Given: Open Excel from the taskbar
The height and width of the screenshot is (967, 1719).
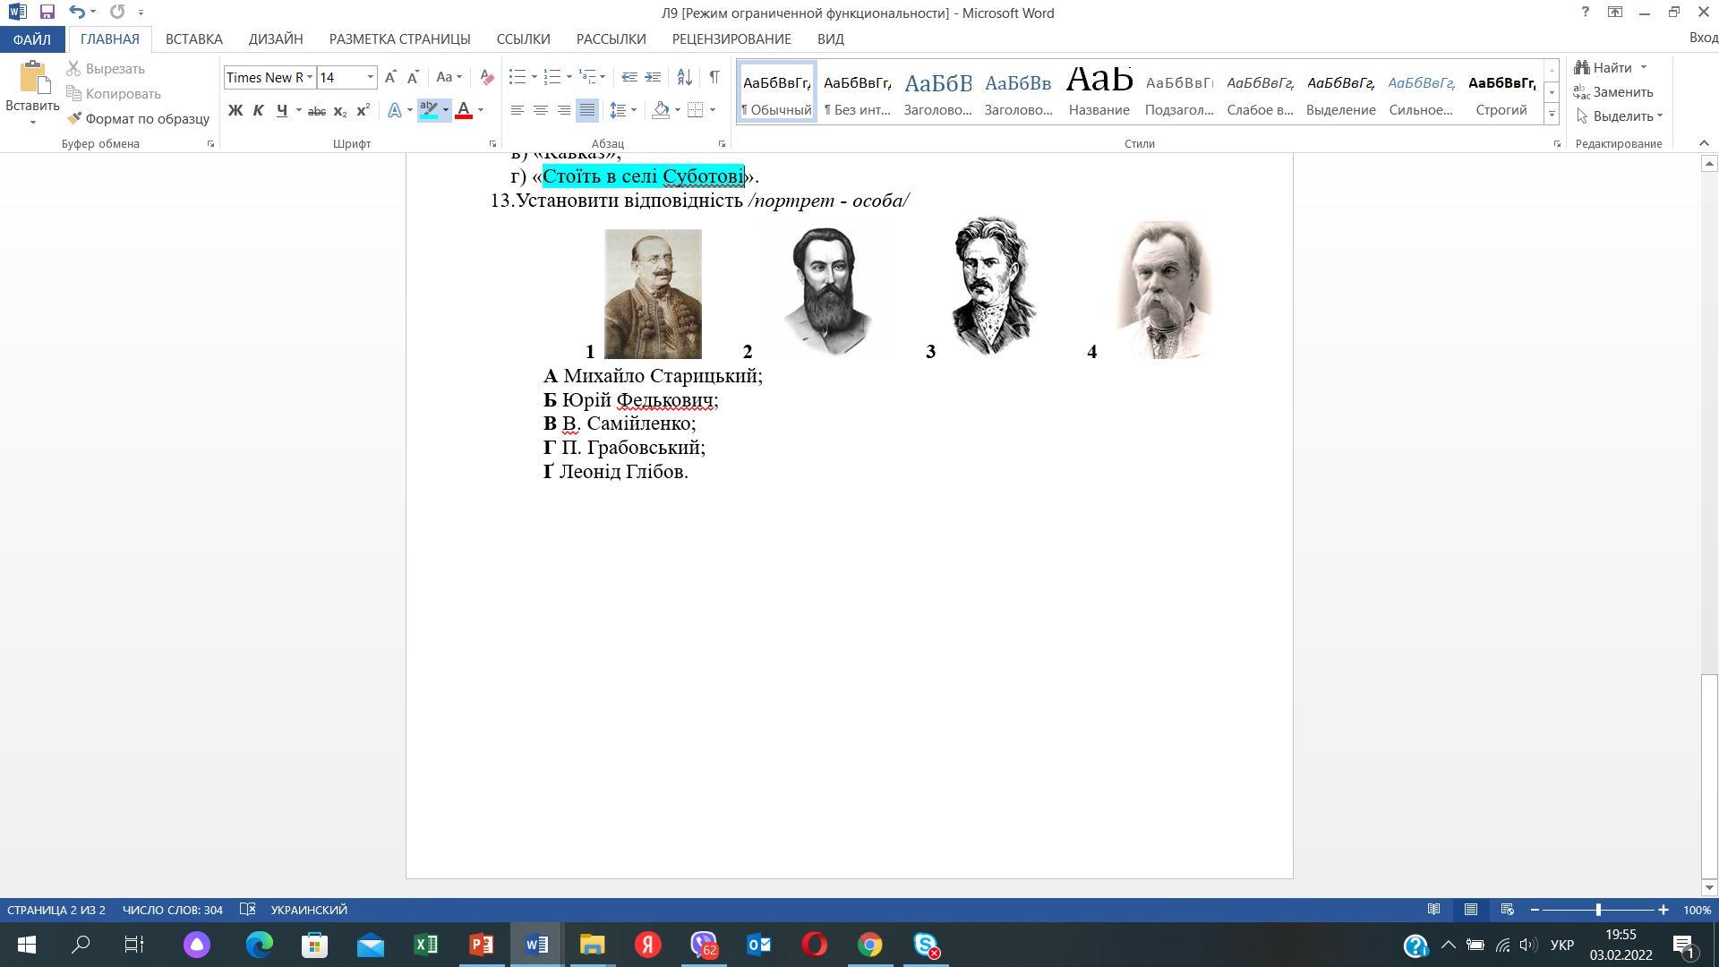Looking at the screenshot, I should point(426,945).
